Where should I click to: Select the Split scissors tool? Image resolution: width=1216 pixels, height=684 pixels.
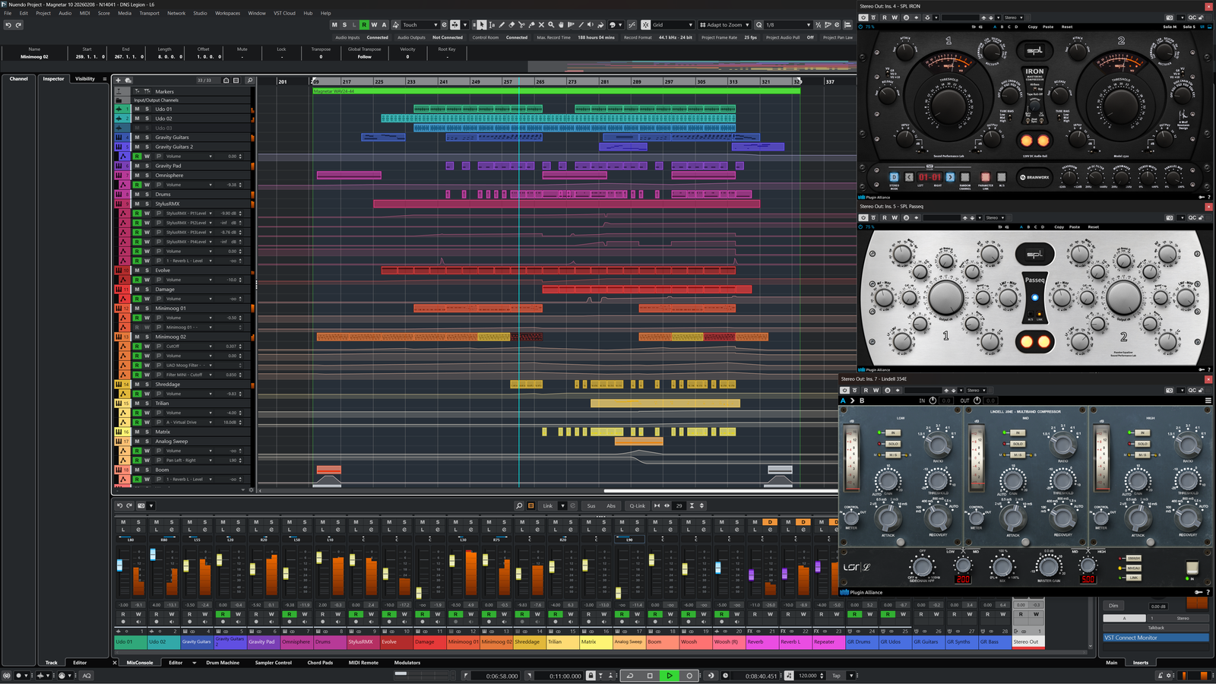point(521,25)
